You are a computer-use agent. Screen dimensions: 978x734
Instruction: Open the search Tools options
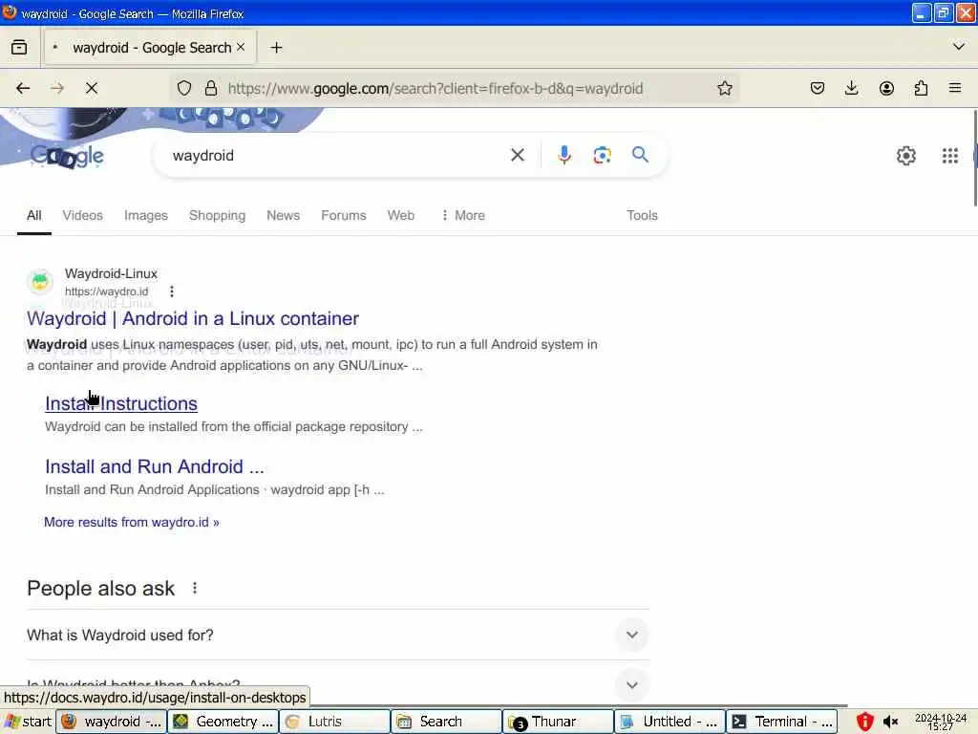pos(642,215)
